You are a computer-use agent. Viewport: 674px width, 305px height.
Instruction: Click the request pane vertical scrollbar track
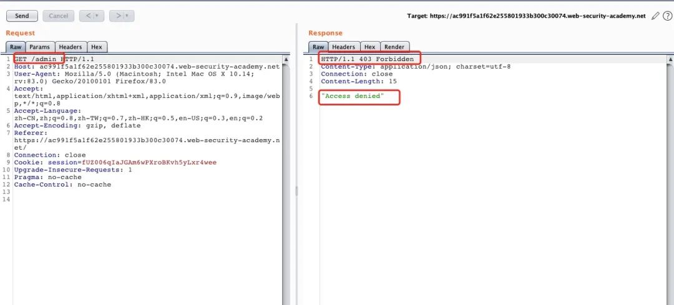[286, 184]
